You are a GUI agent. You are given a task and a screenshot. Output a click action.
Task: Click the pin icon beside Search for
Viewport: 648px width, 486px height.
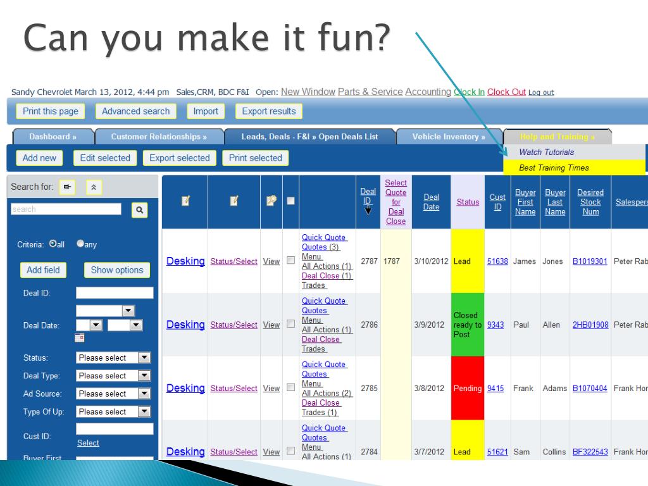(x=67, y=187)
